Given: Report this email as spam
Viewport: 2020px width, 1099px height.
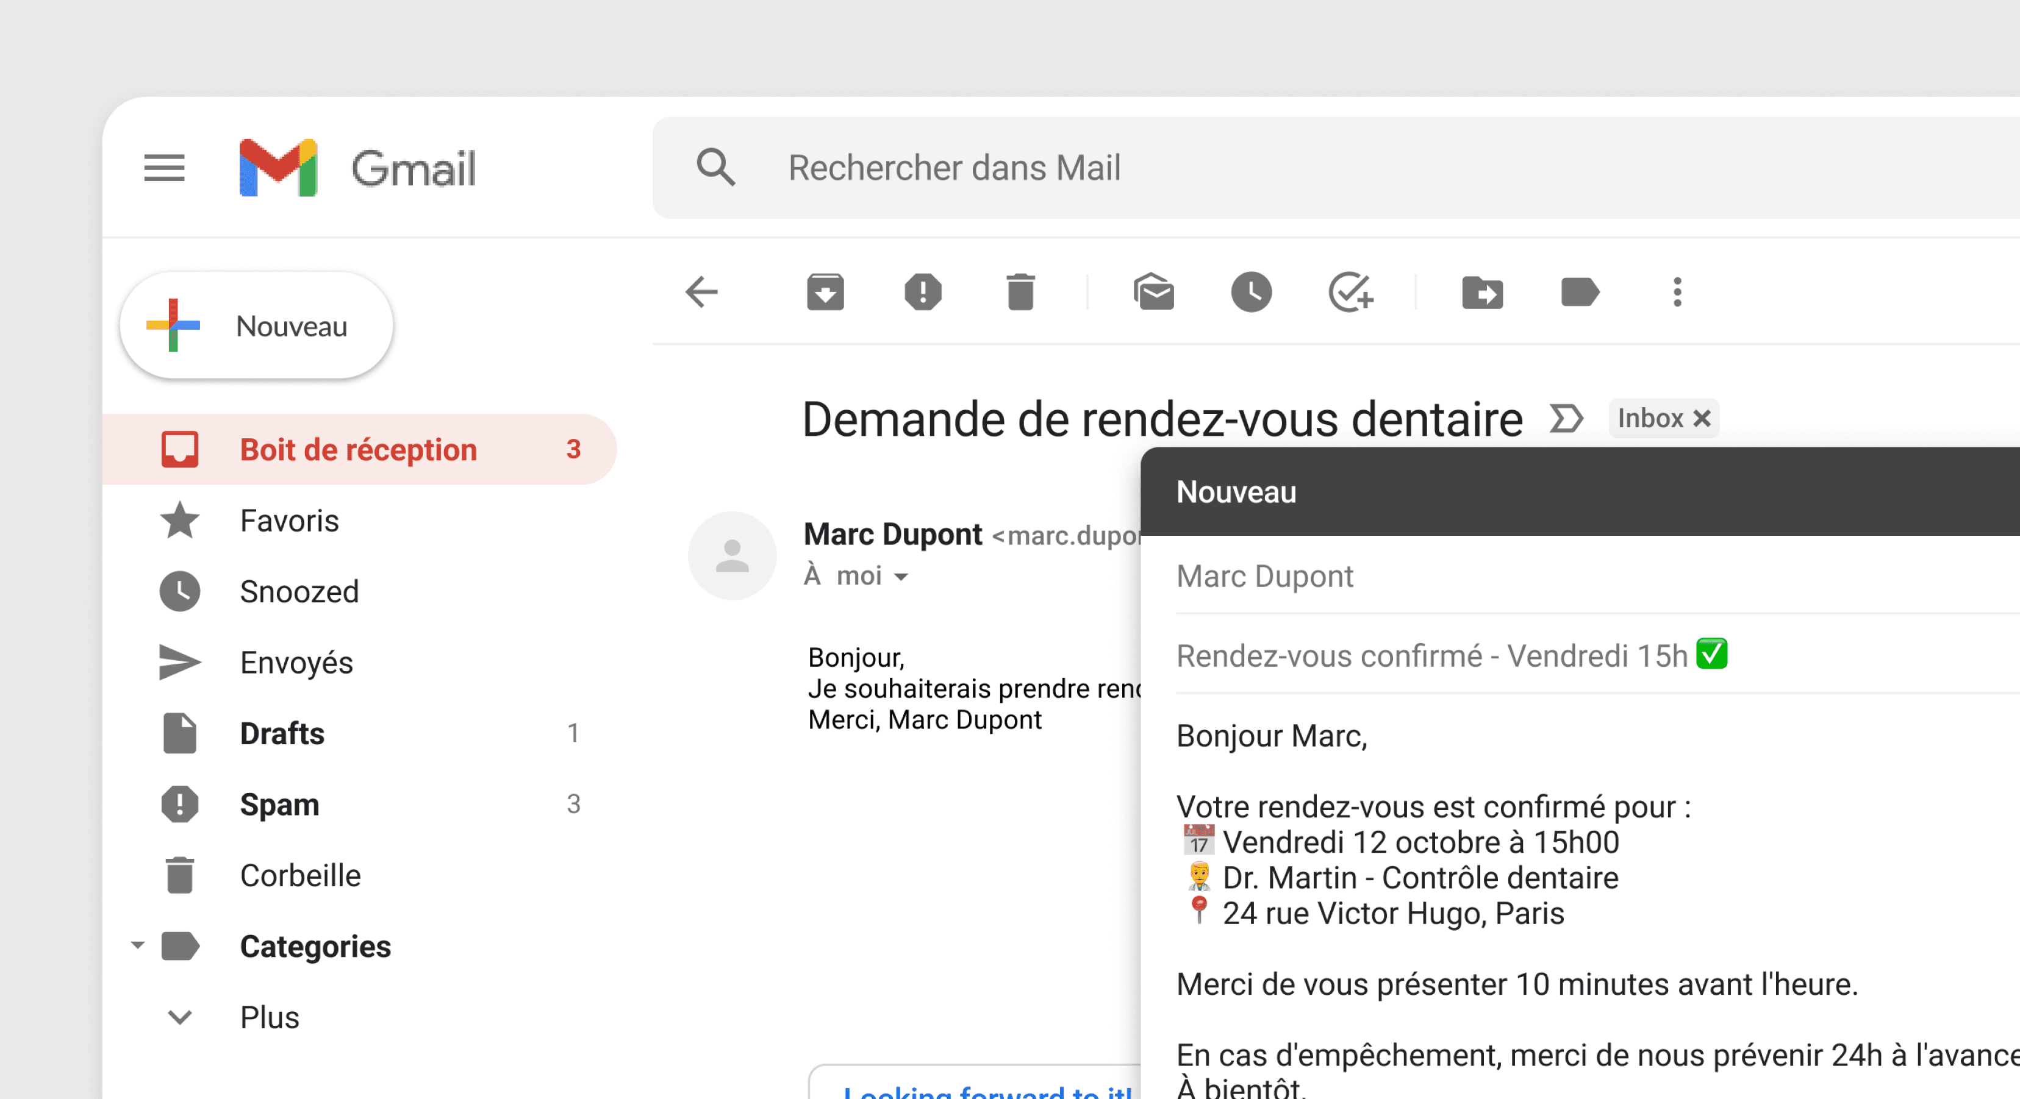Looking at the screenshot, I should coord(923,293).
